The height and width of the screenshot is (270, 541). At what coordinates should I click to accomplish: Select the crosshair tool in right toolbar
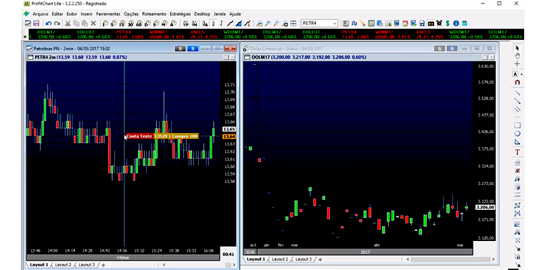pos(517,64)
